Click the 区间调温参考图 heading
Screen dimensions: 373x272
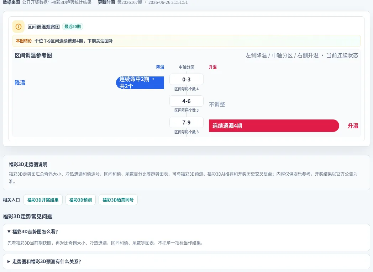[x=33, y=55]
